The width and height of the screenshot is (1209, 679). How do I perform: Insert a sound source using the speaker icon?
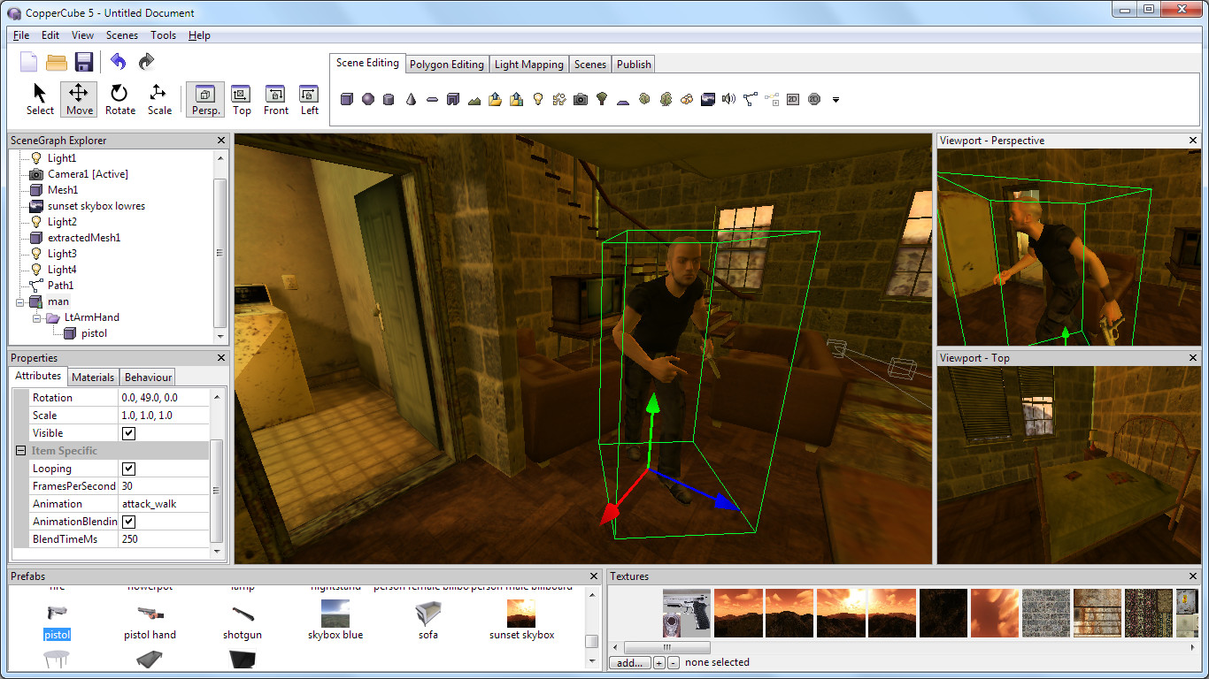[727, 99]
